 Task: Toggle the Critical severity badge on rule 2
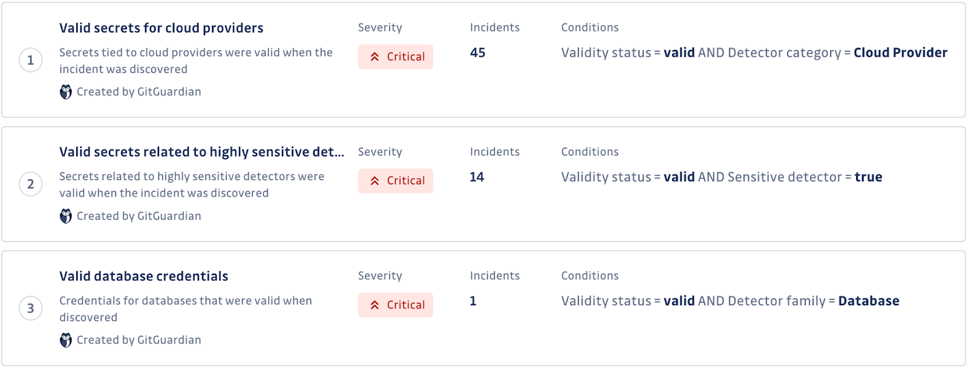click(x=396, y=181)
